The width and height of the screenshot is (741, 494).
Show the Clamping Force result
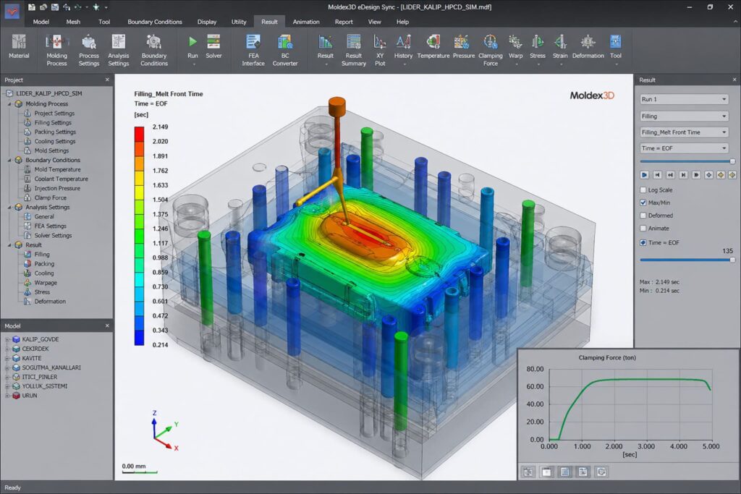(x=491, y=48)
